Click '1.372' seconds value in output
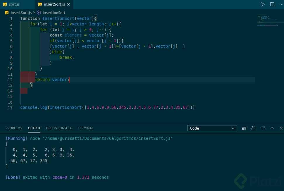 tap(83, 177)
